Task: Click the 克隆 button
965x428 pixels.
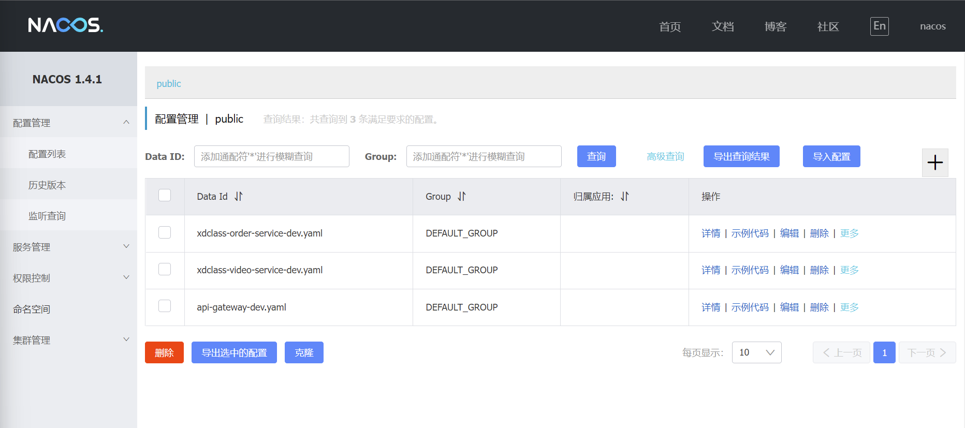Action: 304,352
